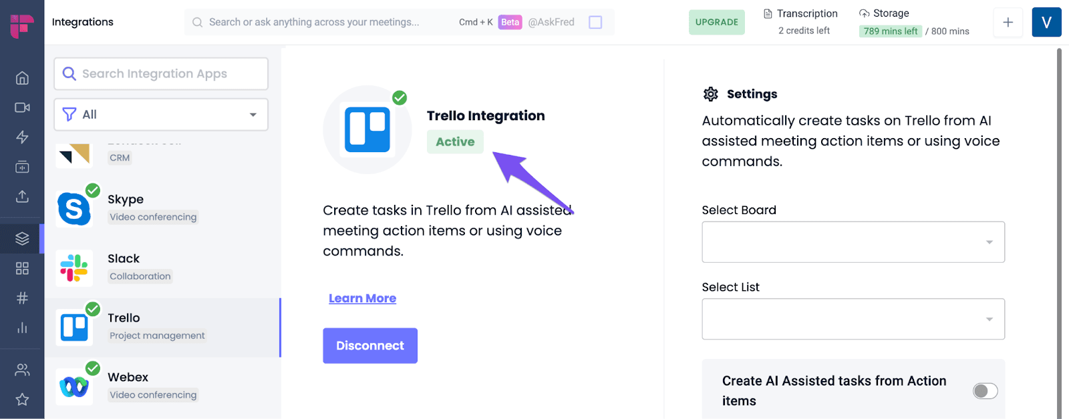Open the apps grid sidebar icon
This screenshot has height=419, width=1069.
coord(22,268)
